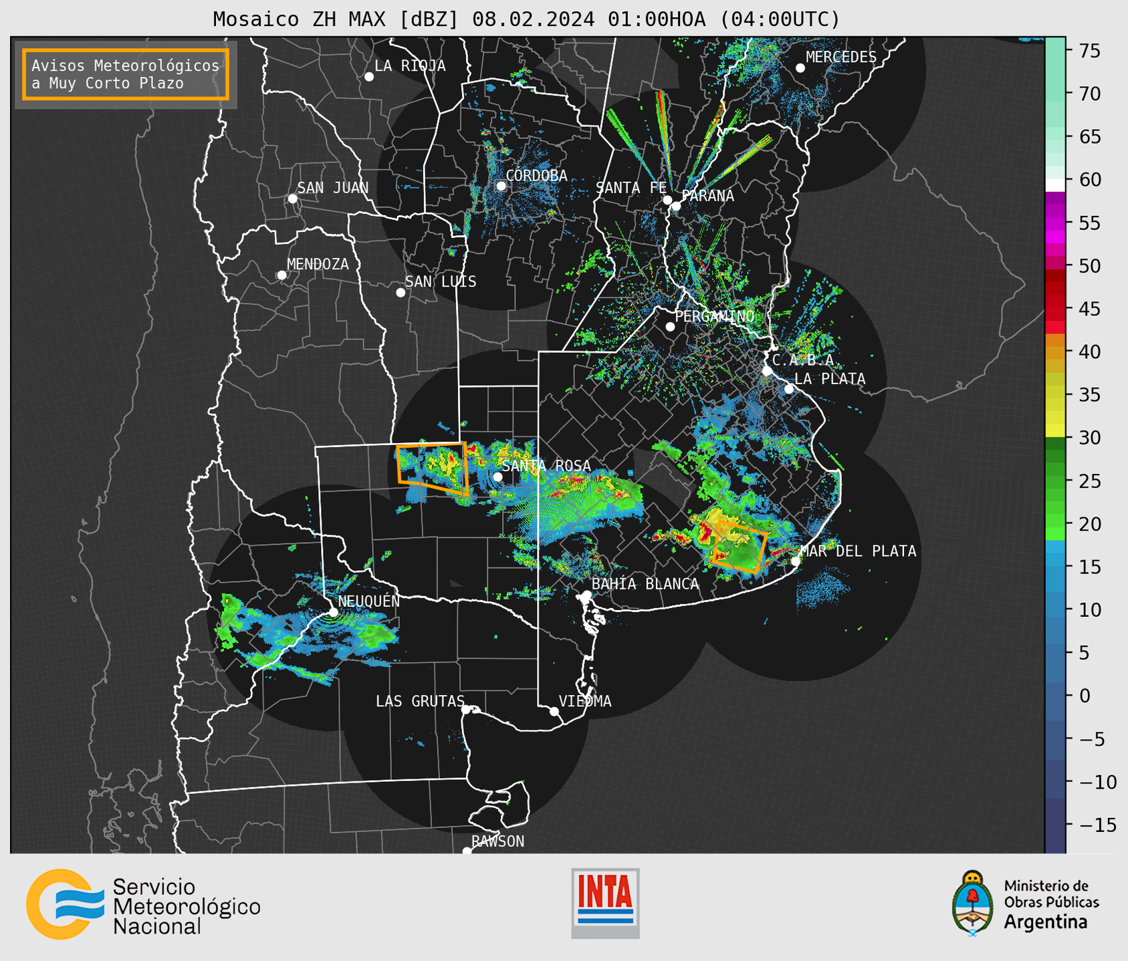Click the −10 tick label on color scale
1128x961 pixels.
coord(1098,781)
